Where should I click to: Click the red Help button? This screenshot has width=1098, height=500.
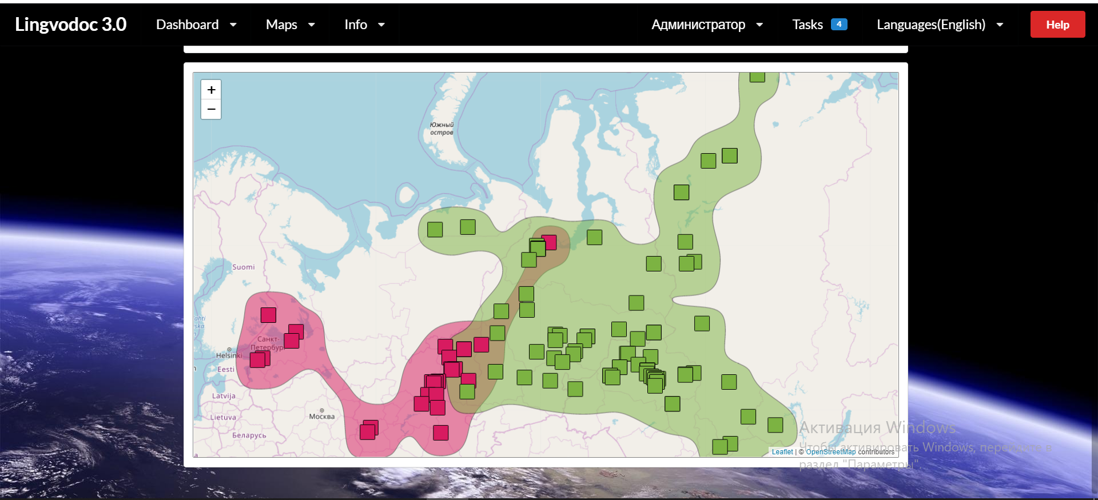tap(1057, 25)
